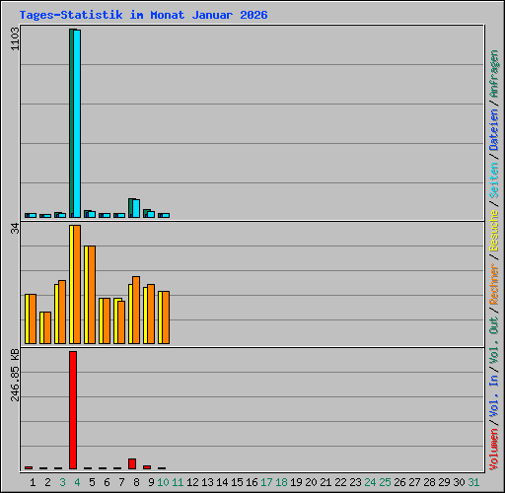Click day label '1' on x-axis
Screen dimensions: 505x493
[33, 482]
